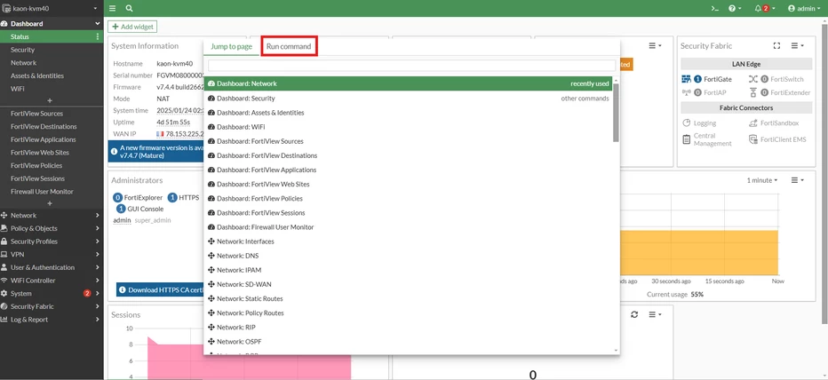The height and width of the screenshot is (380, 828).
Task: Choose Dashboard: FortiView Sources entry
Action: click(x=408, y=141)
